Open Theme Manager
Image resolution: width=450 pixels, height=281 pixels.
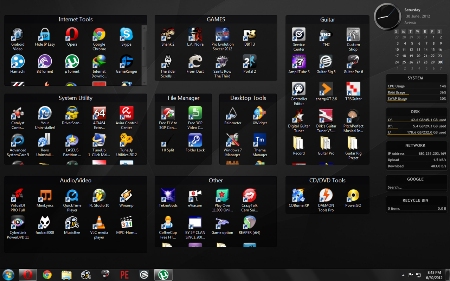(x=260, y=145)
